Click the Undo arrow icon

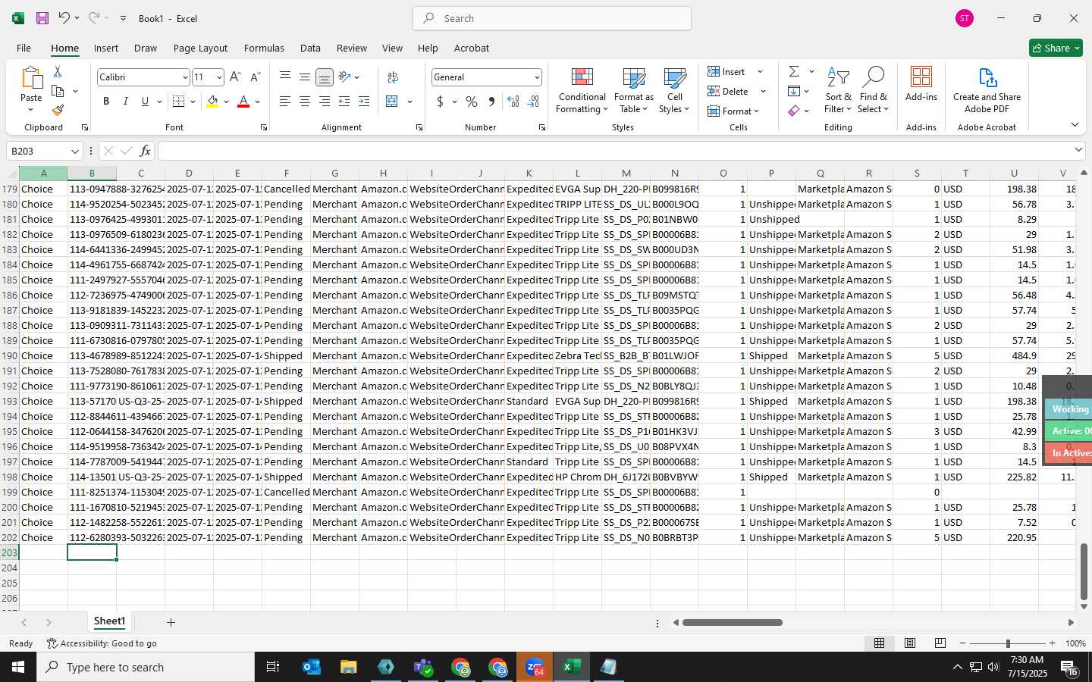pyautogui.click(x=64, y=18)
